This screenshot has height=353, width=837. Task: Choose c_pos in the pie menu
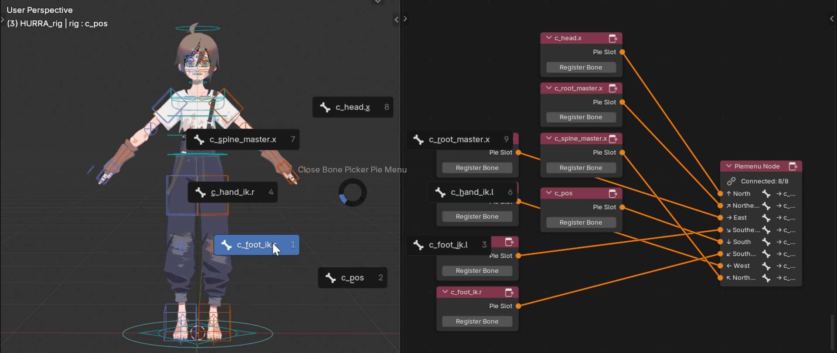[x=352, y=278]
